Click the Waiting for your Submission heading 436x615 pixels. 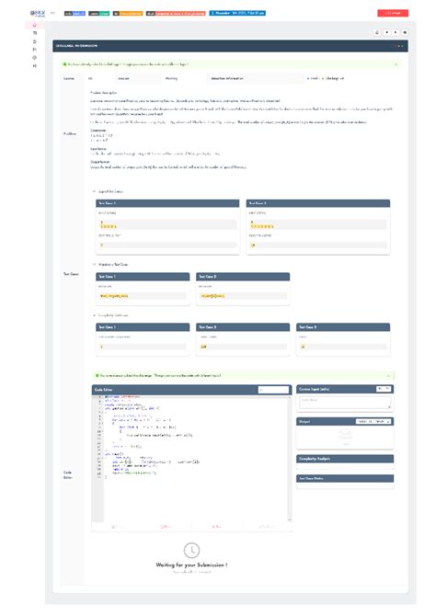tap(191, 564)
